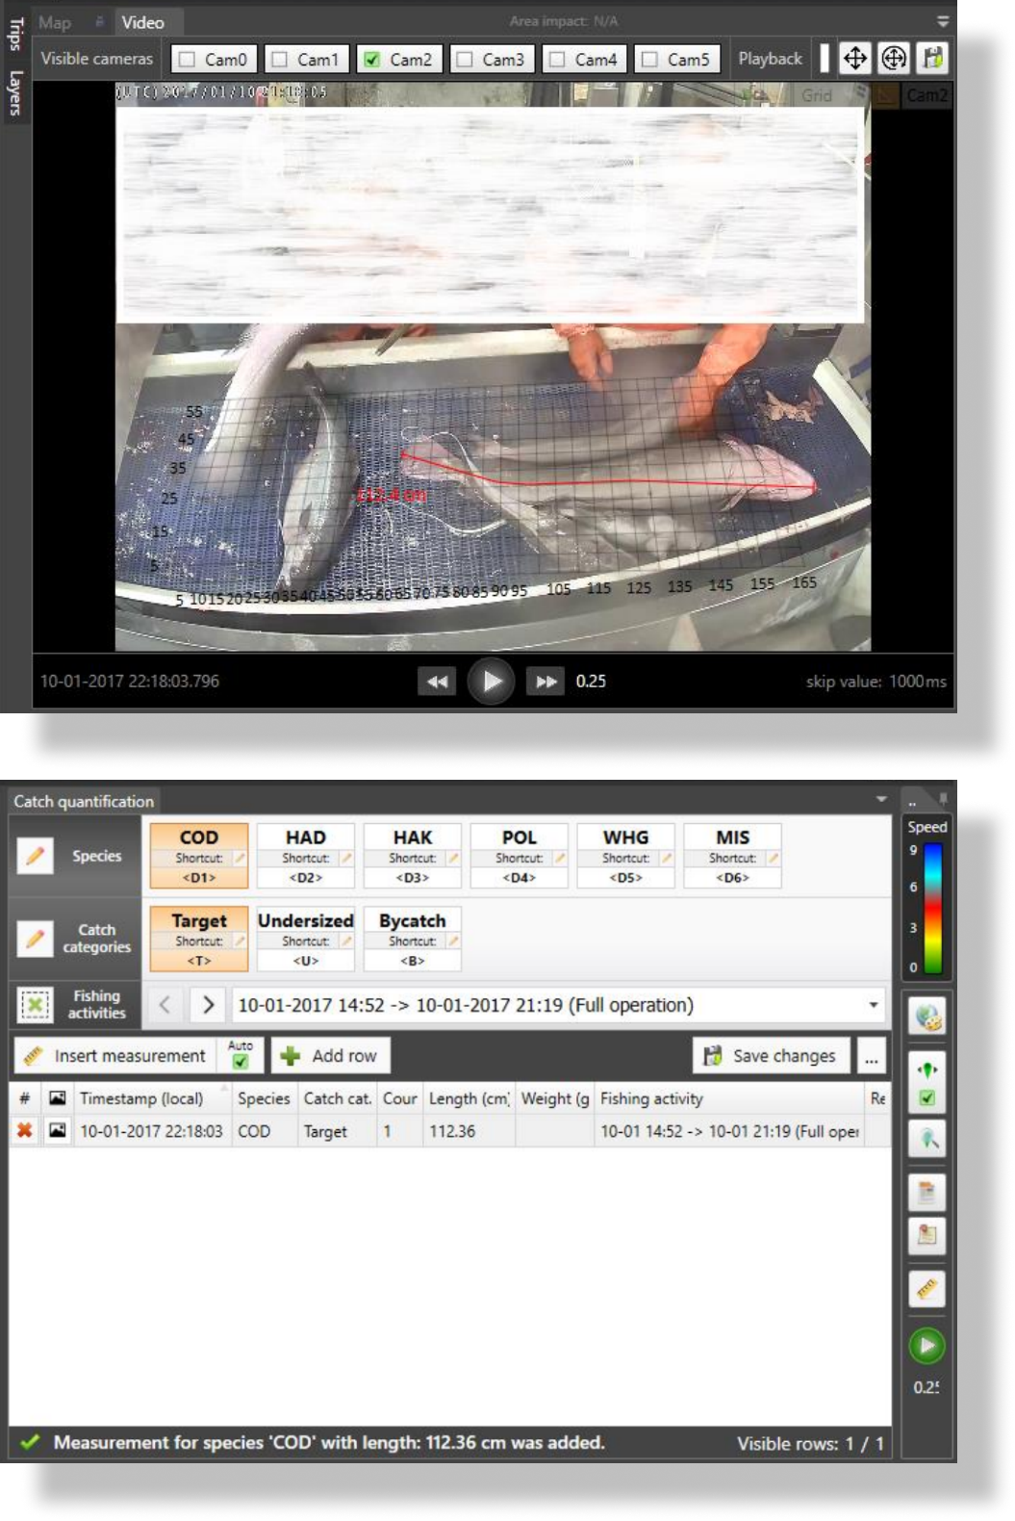Click the Speed color scale legend
The image size is (1015, 1521).
tap(932, 910)
